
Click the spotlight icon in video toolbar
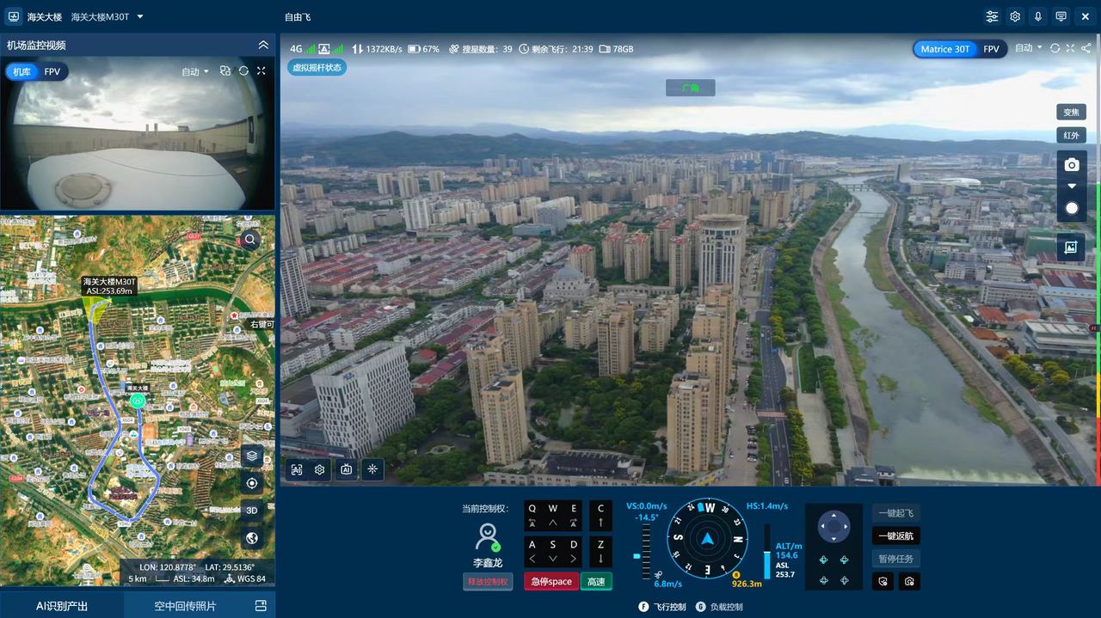[372, 469]
